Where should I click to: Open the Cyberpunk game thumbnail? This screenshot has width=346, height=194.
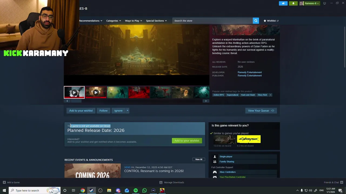click(x=249, y=139)
